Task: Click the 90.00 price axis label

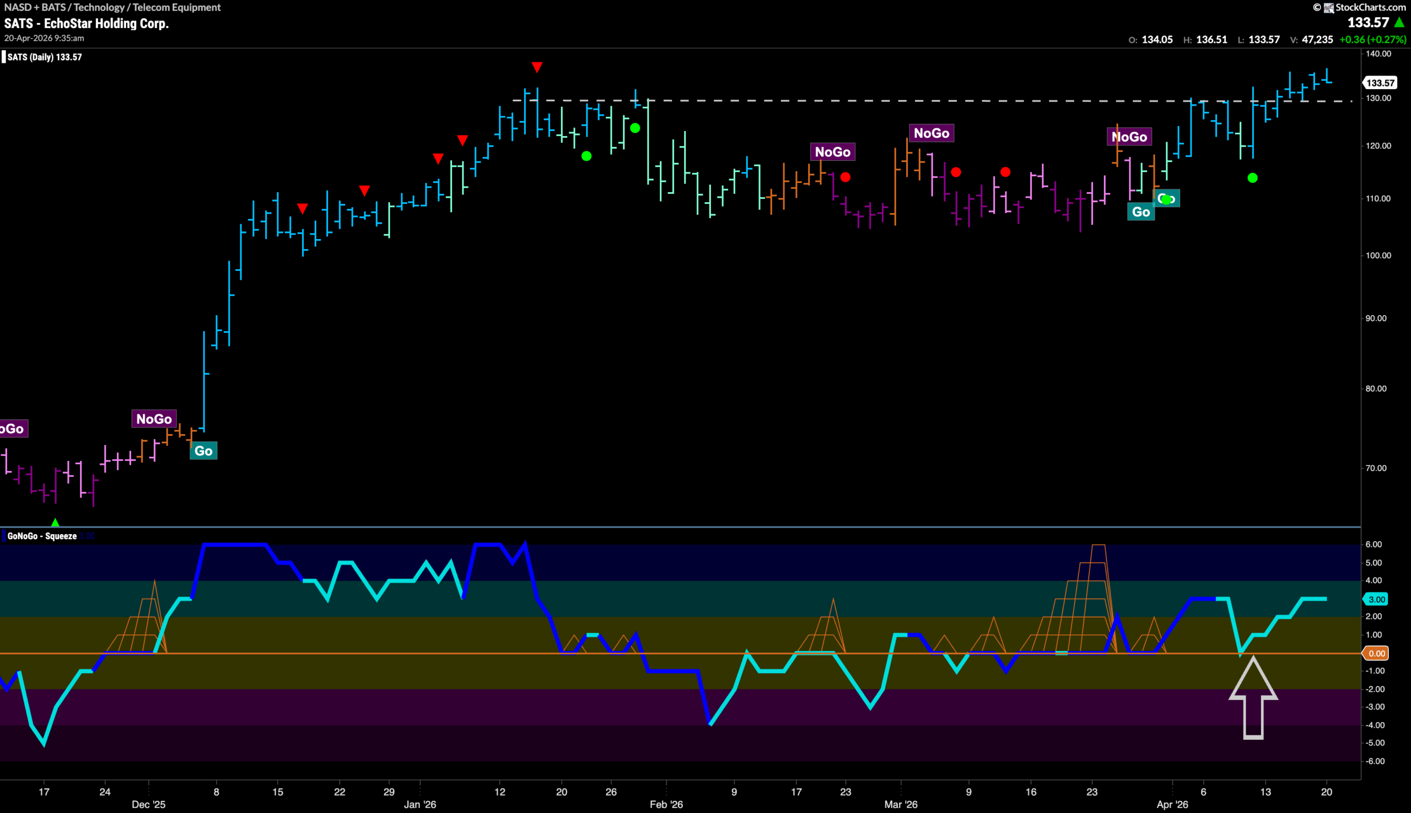Action: click(1376, 318)
